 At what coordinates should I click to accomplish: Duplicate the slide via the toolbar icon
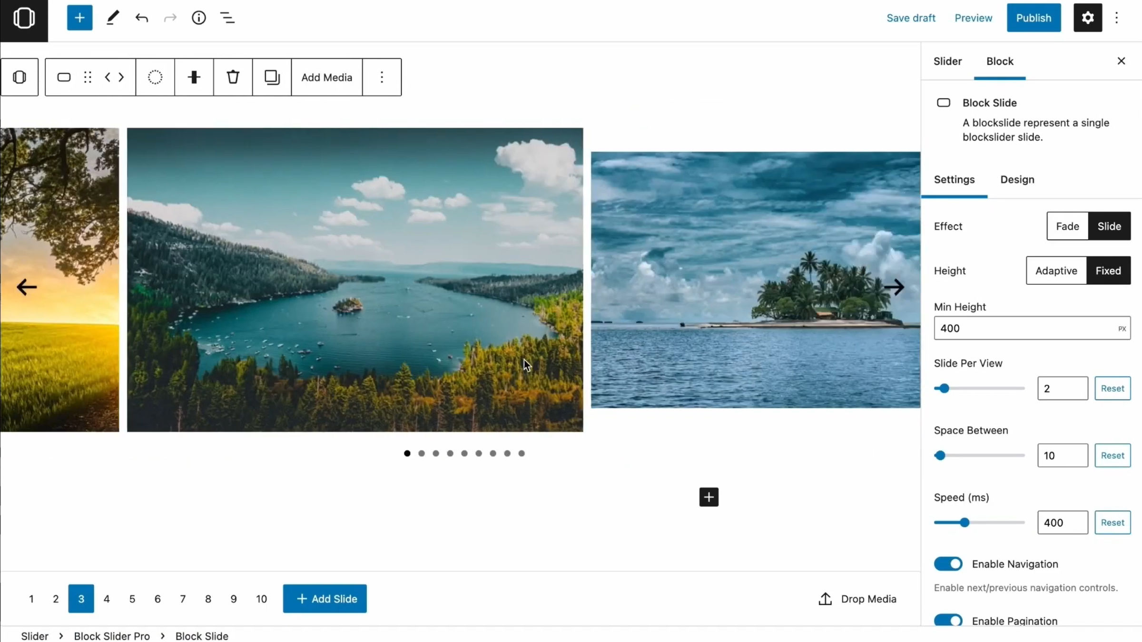[x=271, y=77]
